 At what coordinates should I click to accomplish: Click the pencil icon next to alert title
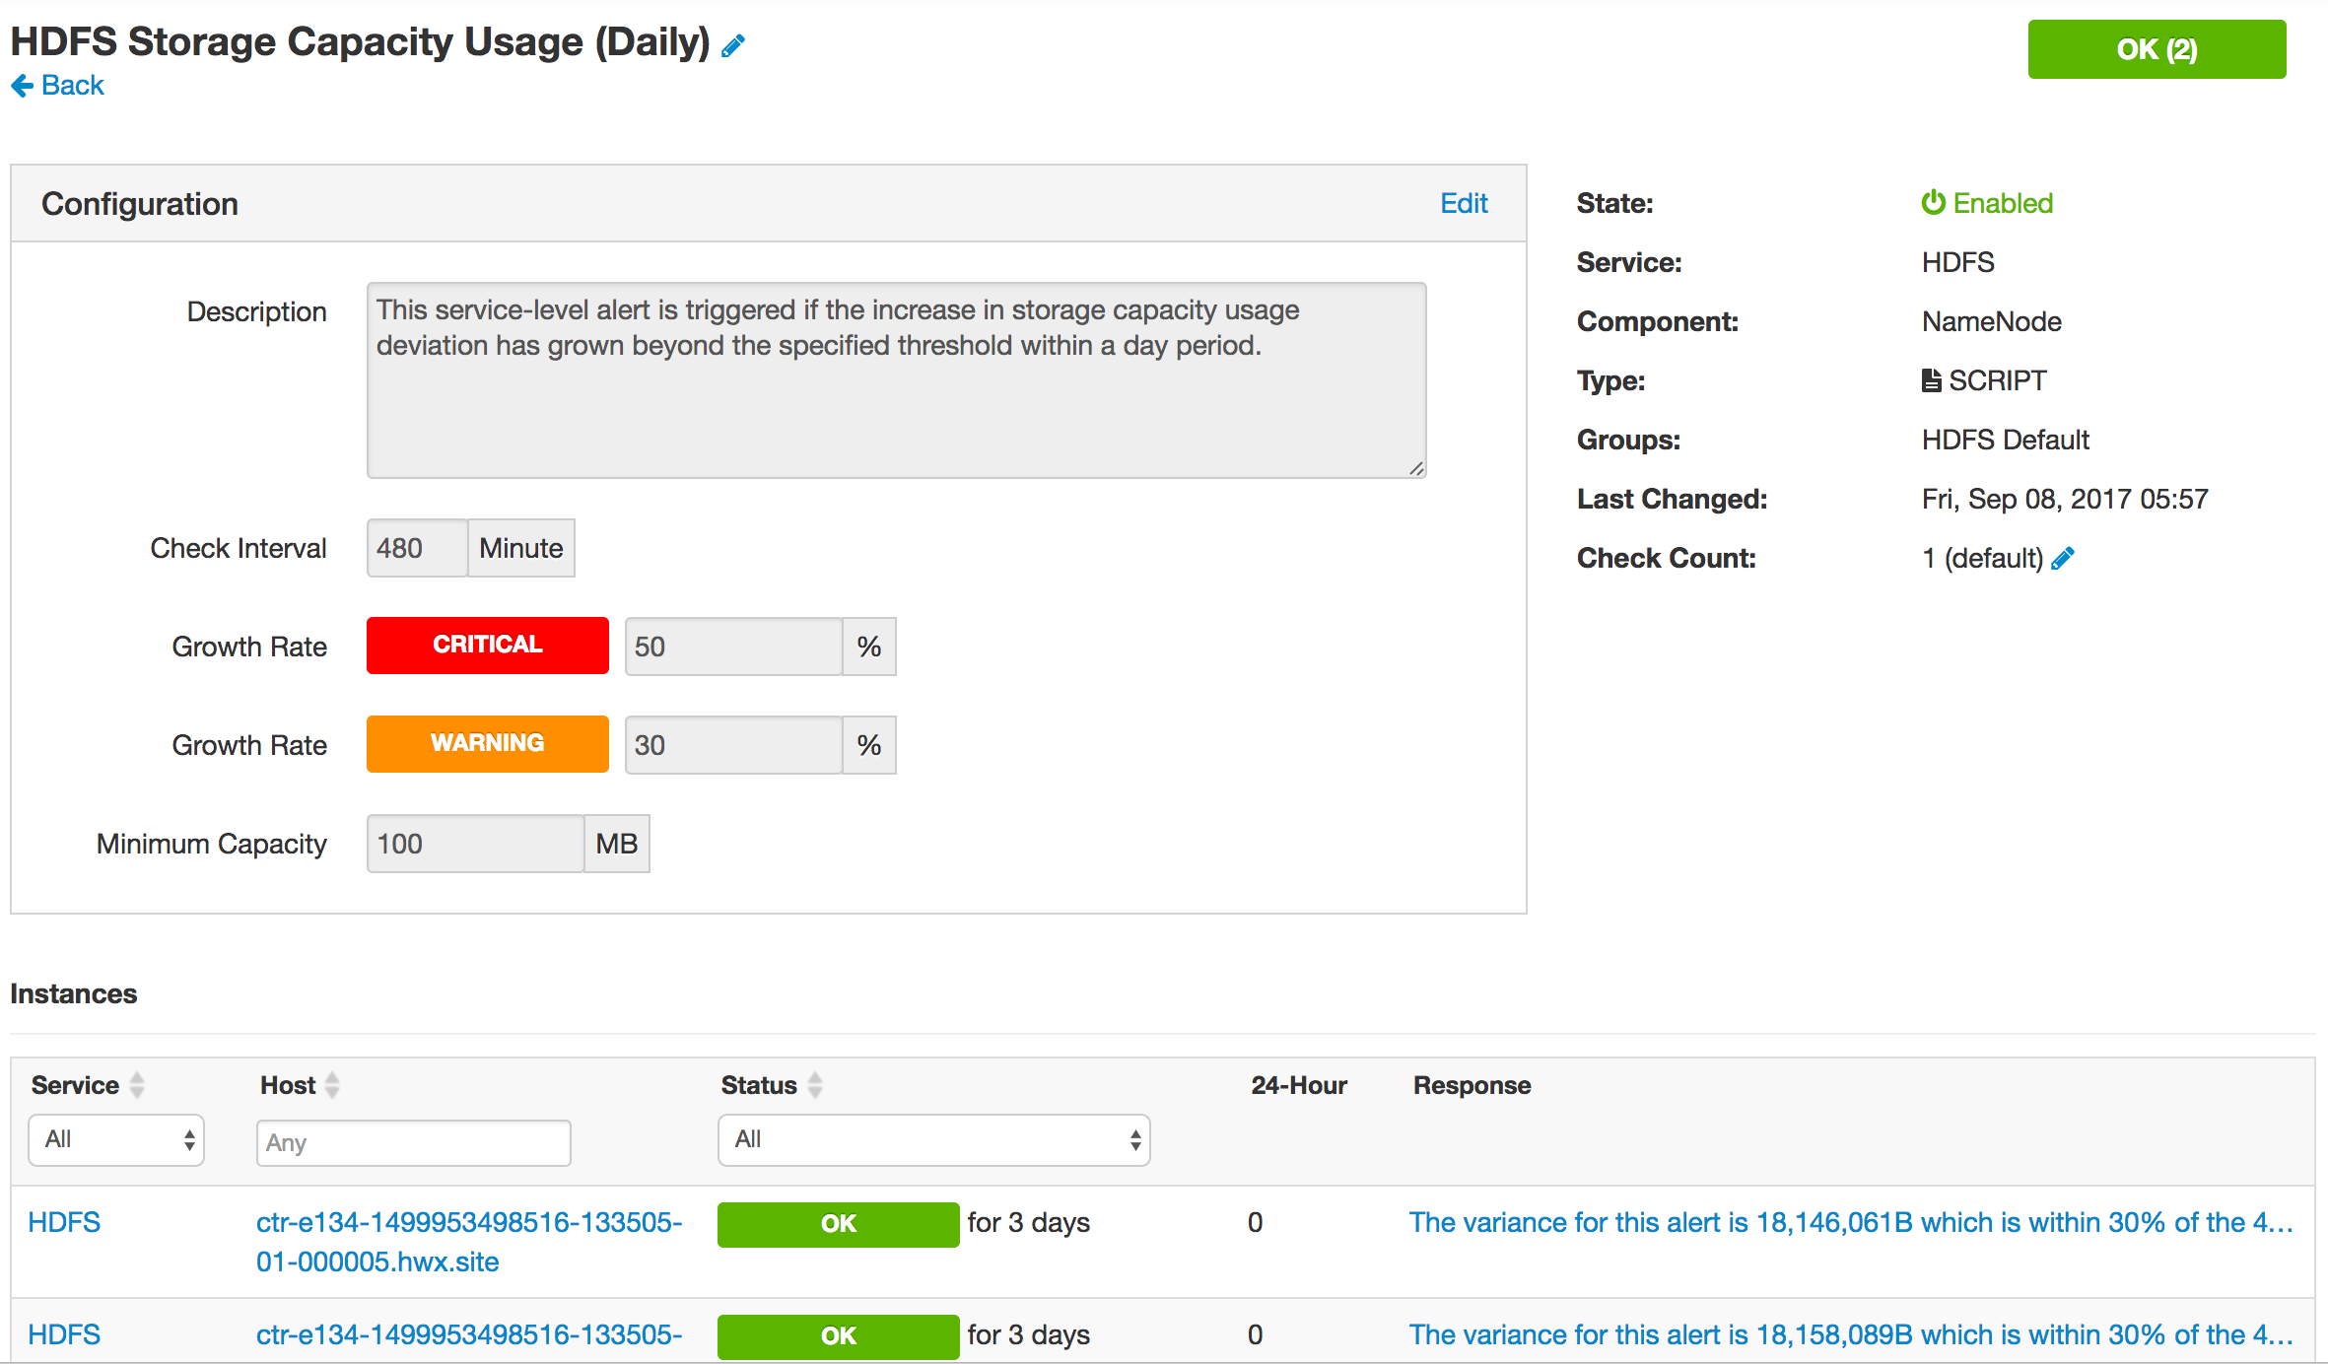coord(732,45)
